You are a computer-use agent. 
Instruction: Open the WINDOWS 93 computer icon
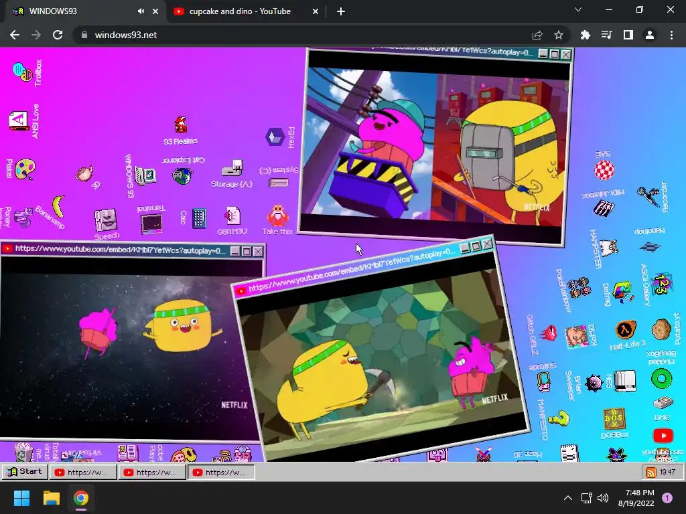145,176
